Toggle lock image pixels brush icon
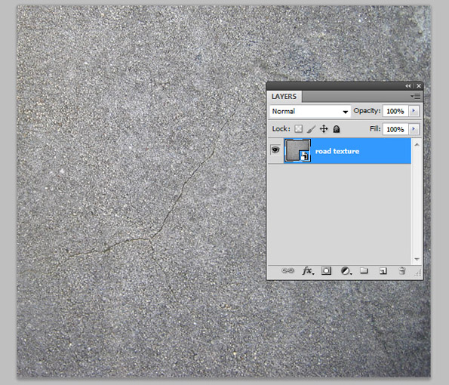The height and width of the screenshot is (385, 449). coord(311,129)
